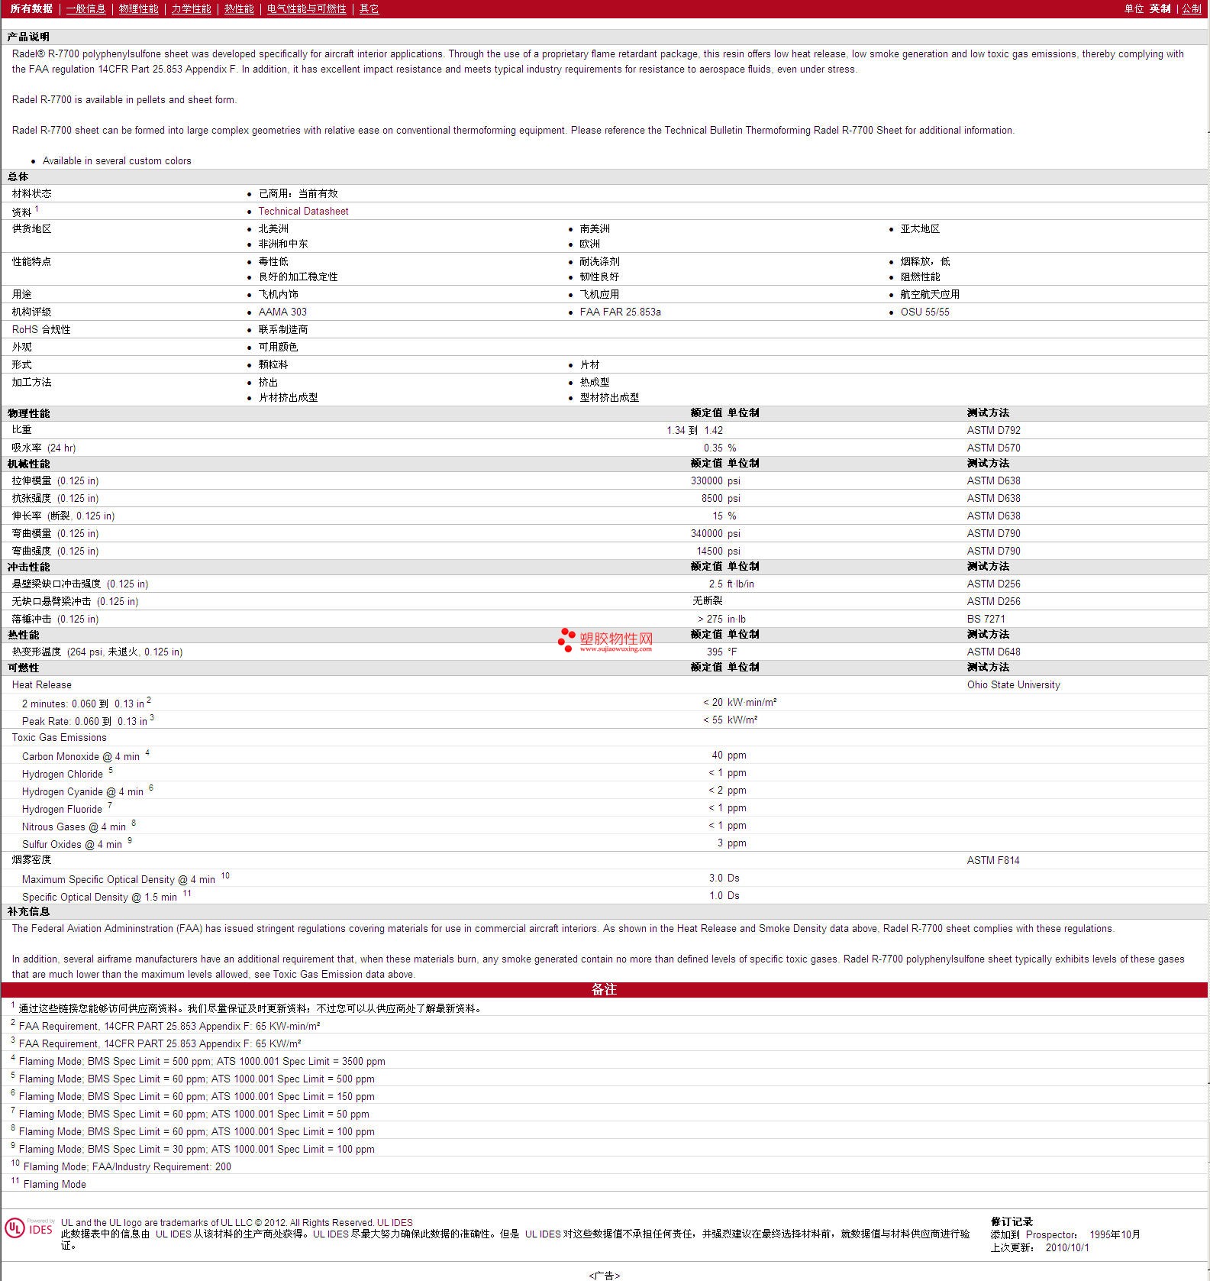Click the 2010/10/1 last updated date
The width and height of the screenshot is (1210, 1281).
point(1067,1248)
